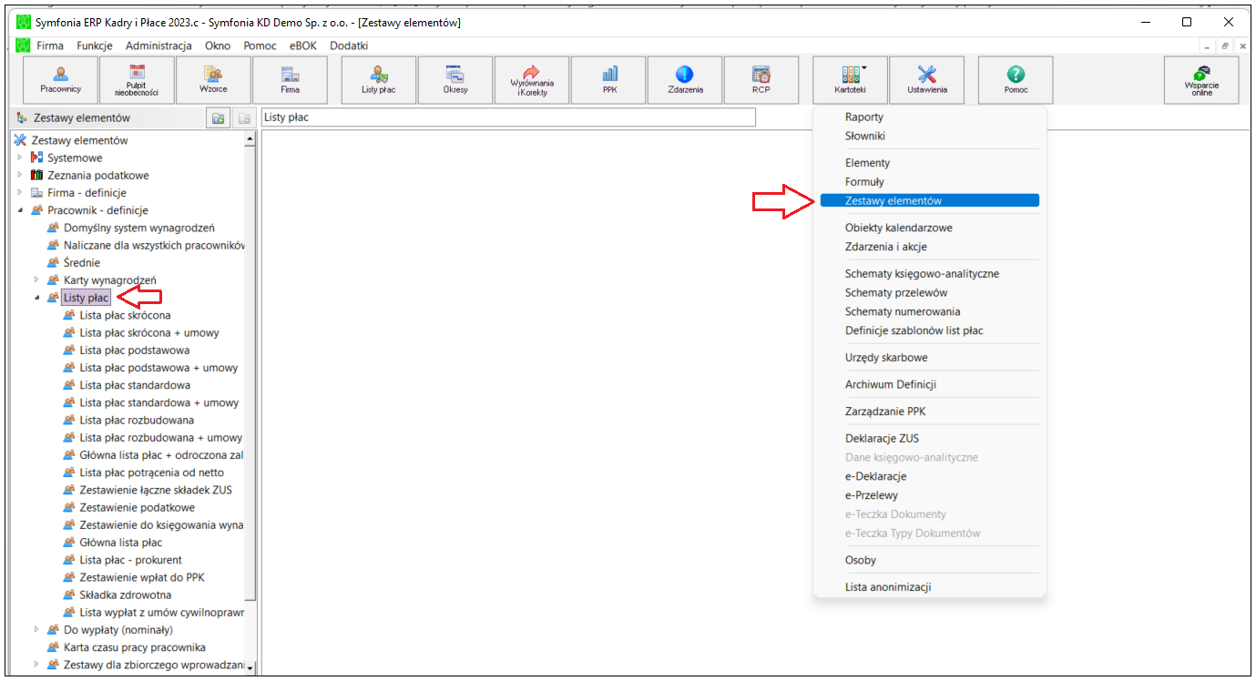Choose Formuły from Kartoteki menu

[x=929, y=182]
